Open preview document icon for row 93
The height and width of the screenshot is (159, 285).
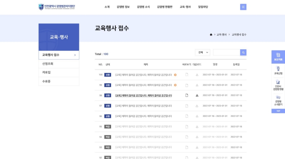point(187,147)
